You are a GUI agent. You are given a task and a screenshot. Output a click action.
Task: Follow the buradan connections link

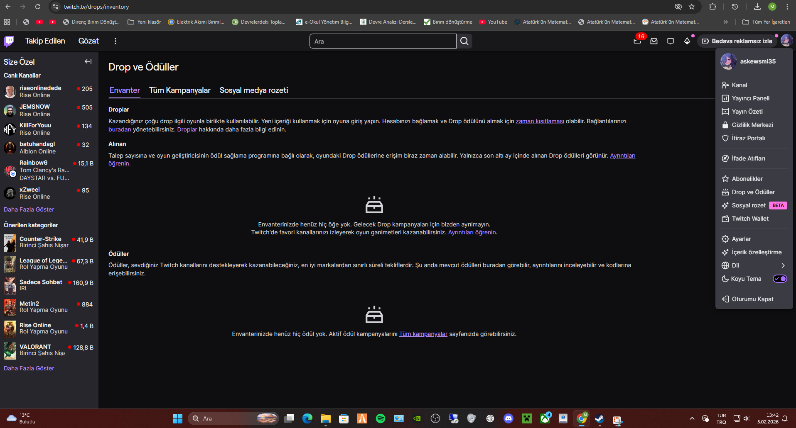(x=120, y=129)
